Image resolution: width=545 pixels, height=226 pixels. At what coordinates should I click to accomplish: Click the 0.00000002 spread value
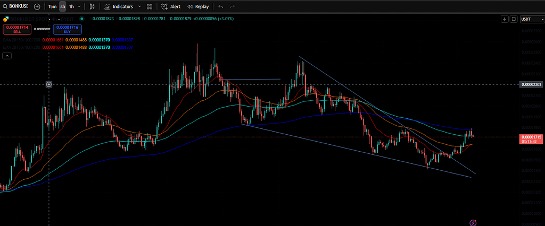coord(42,29)
